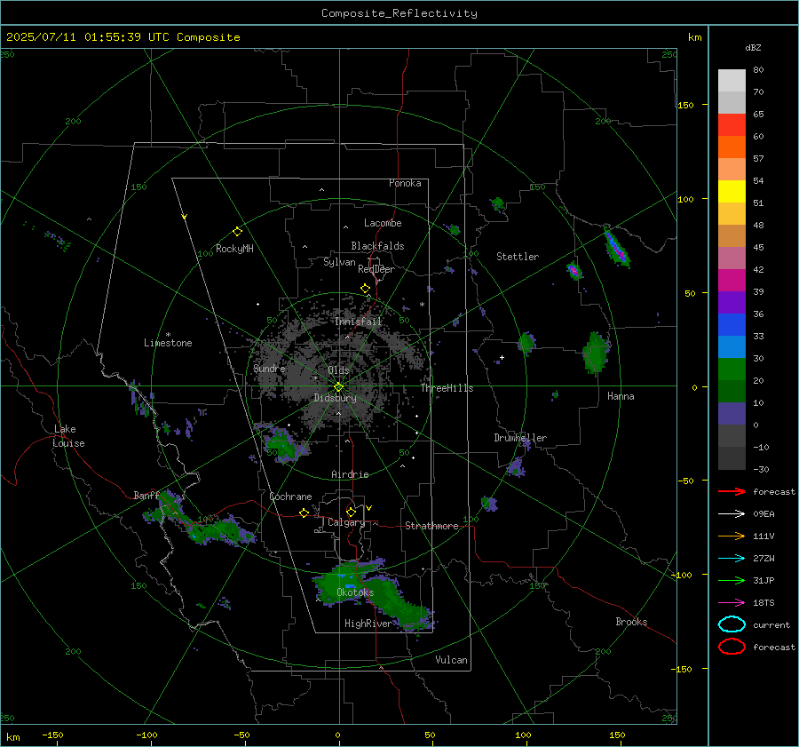Click the Stettler label
799x747 pixels.
point(518,257)
